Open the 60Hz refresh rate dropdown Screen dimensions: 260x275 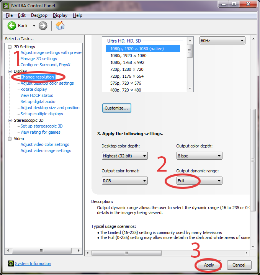click(222, 41)
